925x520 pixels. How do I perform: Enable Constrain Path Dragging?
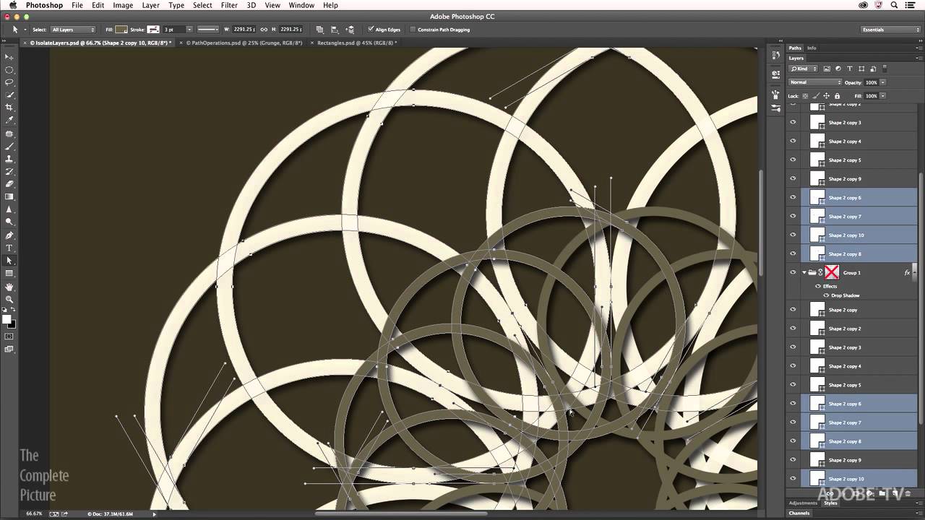point(414,30)
